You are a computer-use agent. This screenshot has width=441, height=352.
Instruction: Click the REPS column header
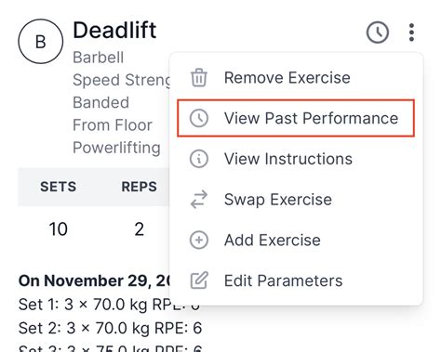[x=139, y=187]
